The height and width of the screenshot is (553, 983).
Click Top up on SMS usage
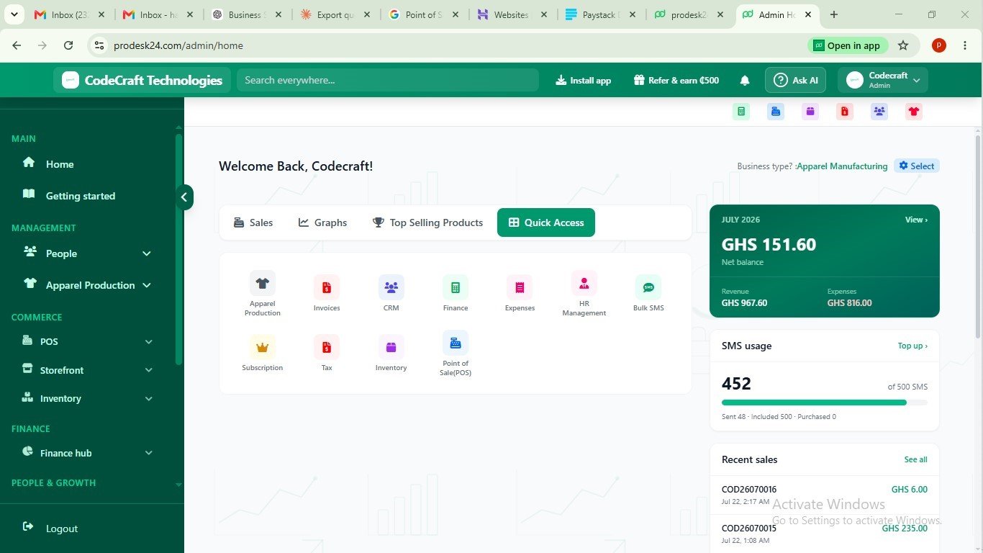(x=912, y=346)
